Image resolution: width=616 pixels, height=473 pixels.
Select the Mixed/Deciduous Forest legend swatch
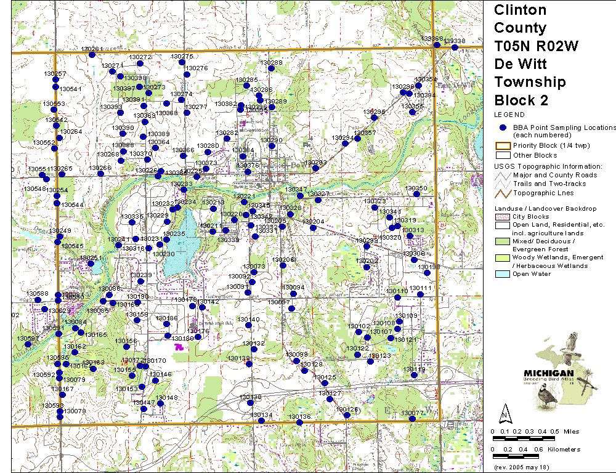503,241
